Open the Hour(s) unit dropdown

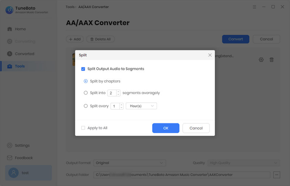(141, 106)
